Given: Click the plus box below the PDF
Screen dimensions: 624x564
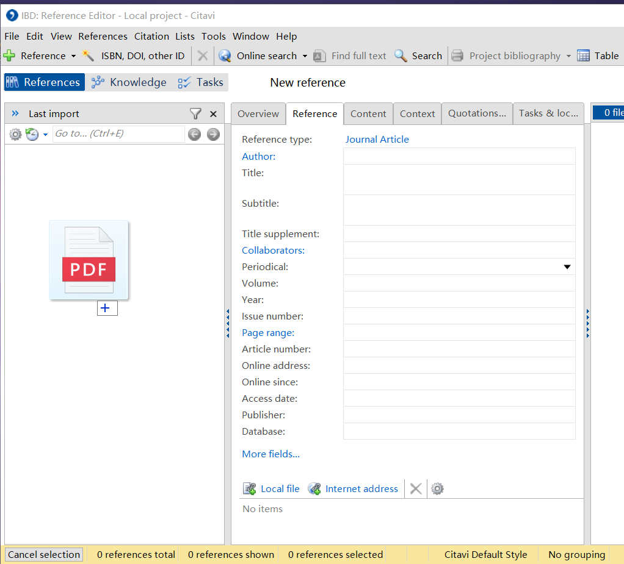Looking at the screenshot, I should (107, 308).
